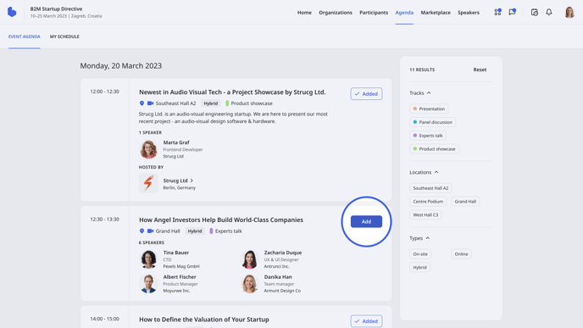Image resolution: width=583 pixels, height=328 pixels.
Task: Click the blue app logo
Action: [x=12, y=12]
